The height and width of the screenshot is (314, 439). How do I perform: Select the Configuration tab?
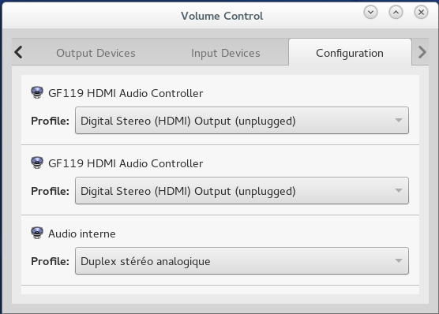pos(350,53)
